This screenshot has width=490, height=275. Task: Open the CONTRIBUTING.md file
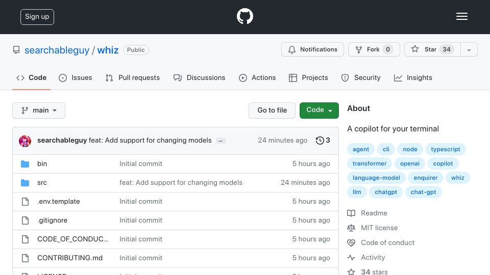[x=70, y=258]
